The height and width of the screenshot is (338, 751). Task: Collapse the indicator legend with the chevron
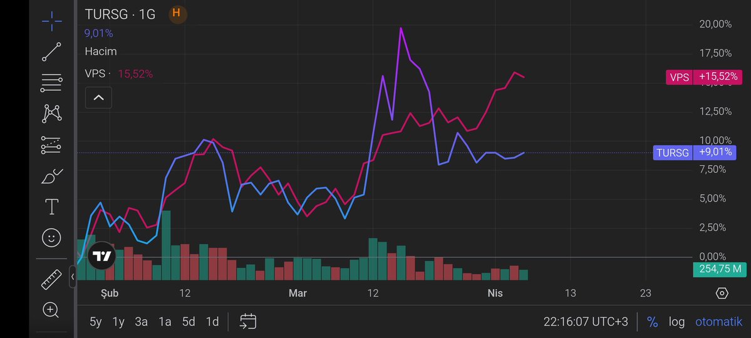[x=98, y=98]
